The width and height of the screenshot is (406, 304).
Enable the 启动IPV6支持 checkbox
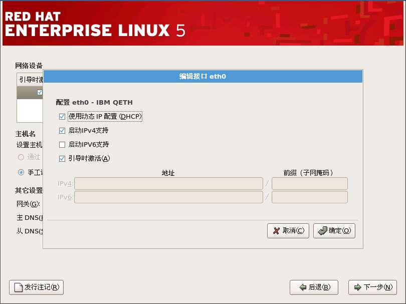click(x=62, y=145)
